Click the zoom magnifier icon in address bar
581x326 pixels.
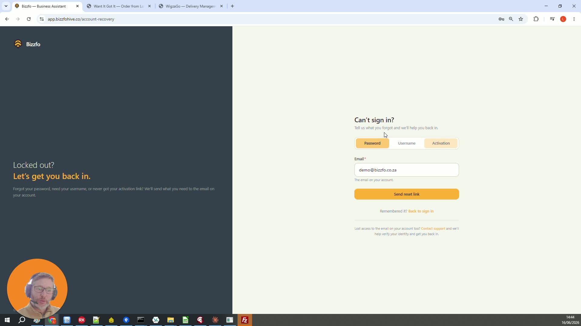[x=511, y=19]
